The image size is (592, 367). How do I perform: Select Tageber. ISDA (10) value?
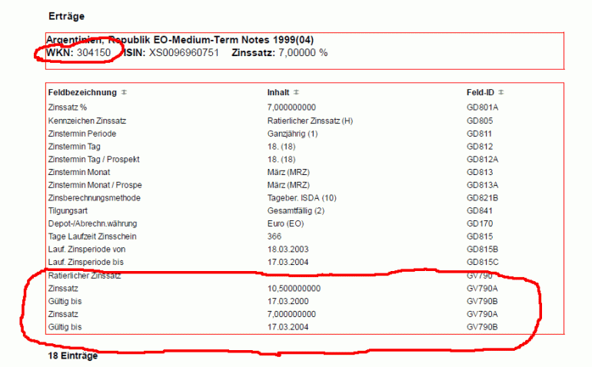tap(301, 197)
